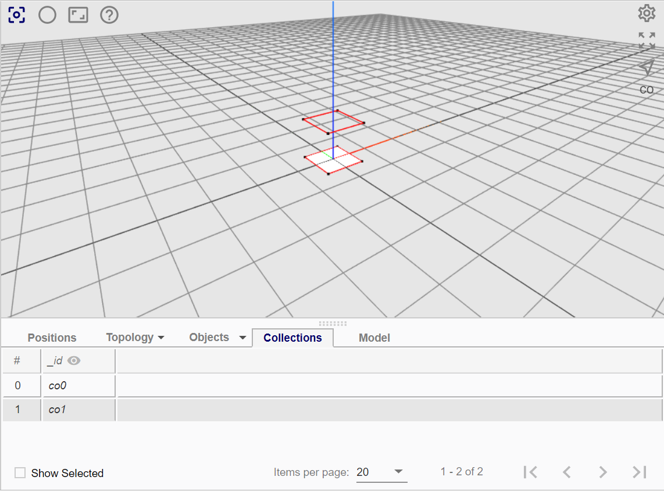Open viewer settings with the gear icon
Screen dimensions: 664x491
[647, 13]
